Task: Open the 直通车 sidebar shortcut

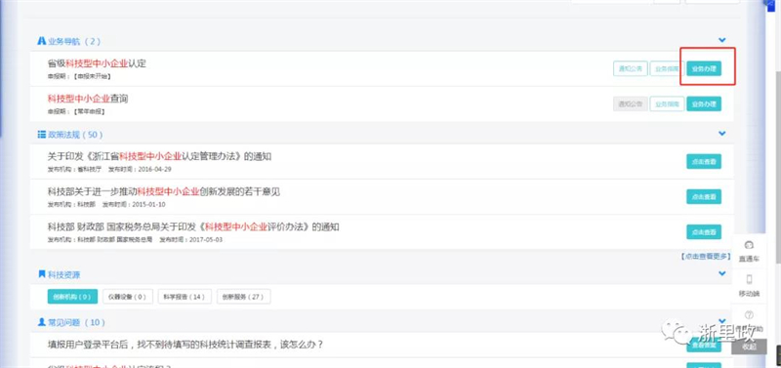Action: pyautogui.click(x=749, y=252)
